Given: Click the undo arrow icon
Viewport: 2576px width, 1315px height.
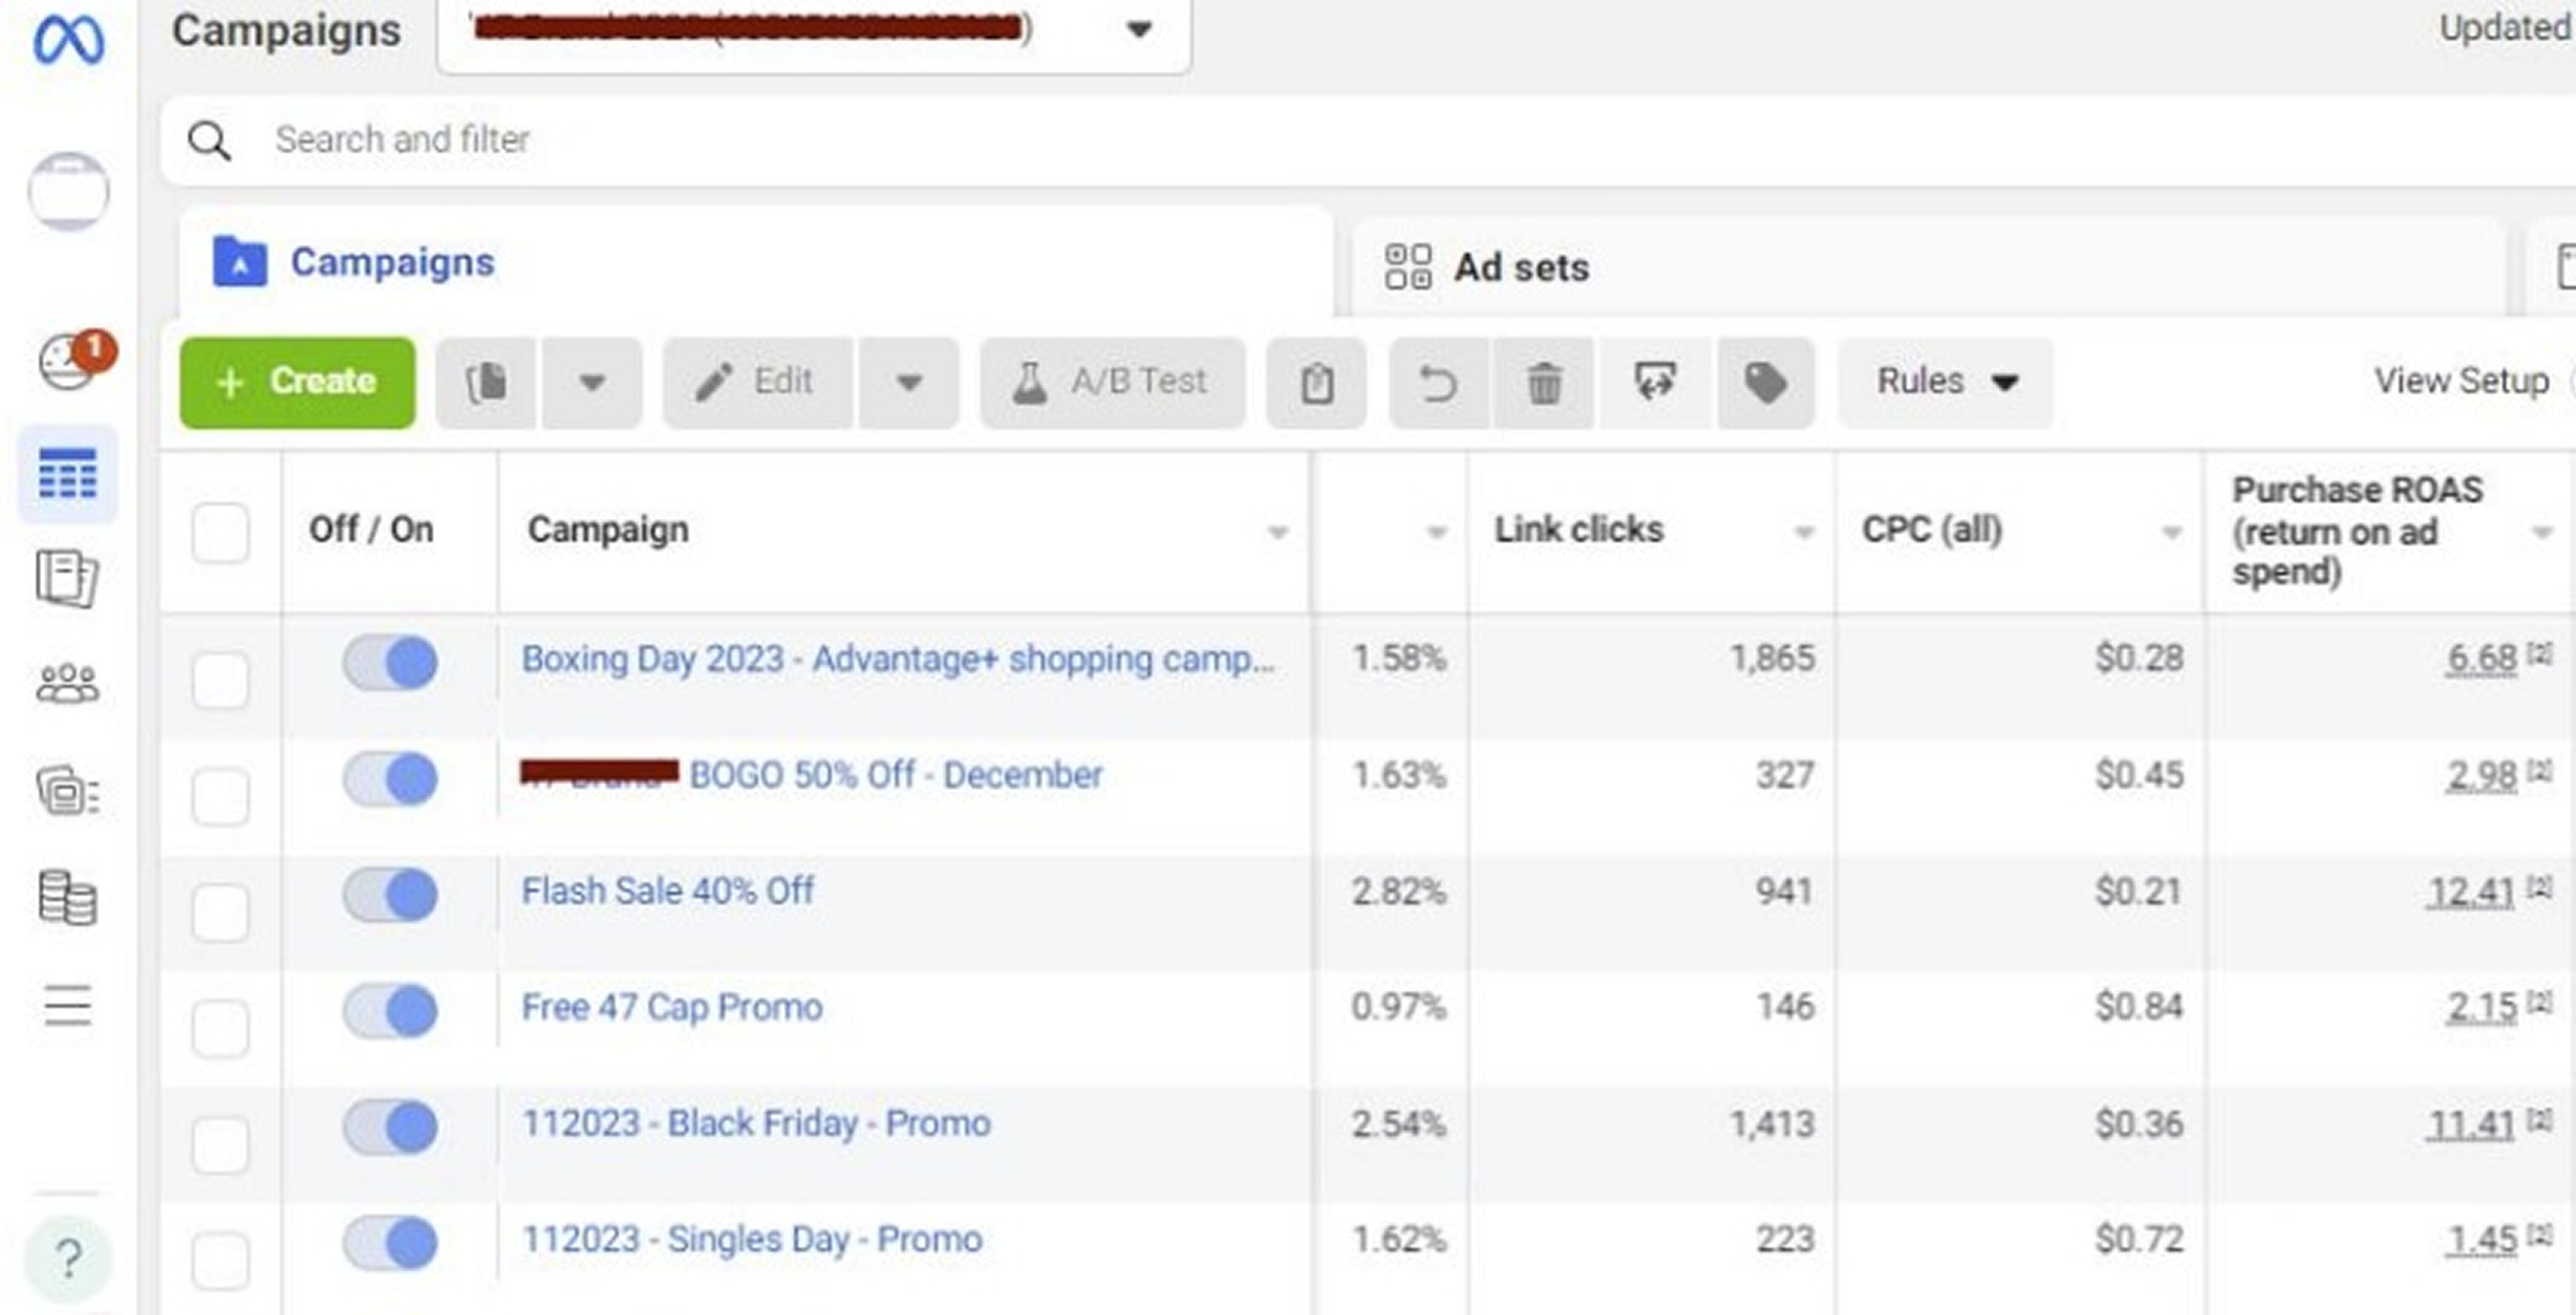Looking at the screenshot, I should click(x=1438, y=383).
